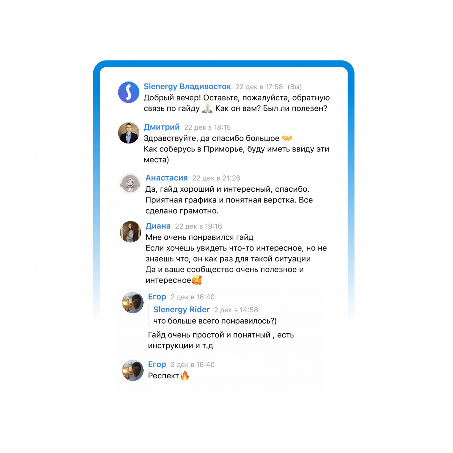Click Анастасия's round avatar image
453x453 pixels.
click(130, 184)
